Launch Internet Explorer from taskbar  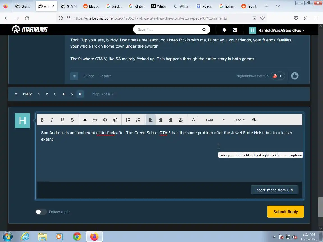point(25,237)
